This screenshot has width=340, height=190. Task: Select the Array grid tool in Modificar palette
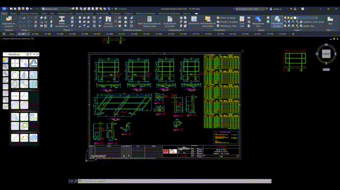pos(33,75)
